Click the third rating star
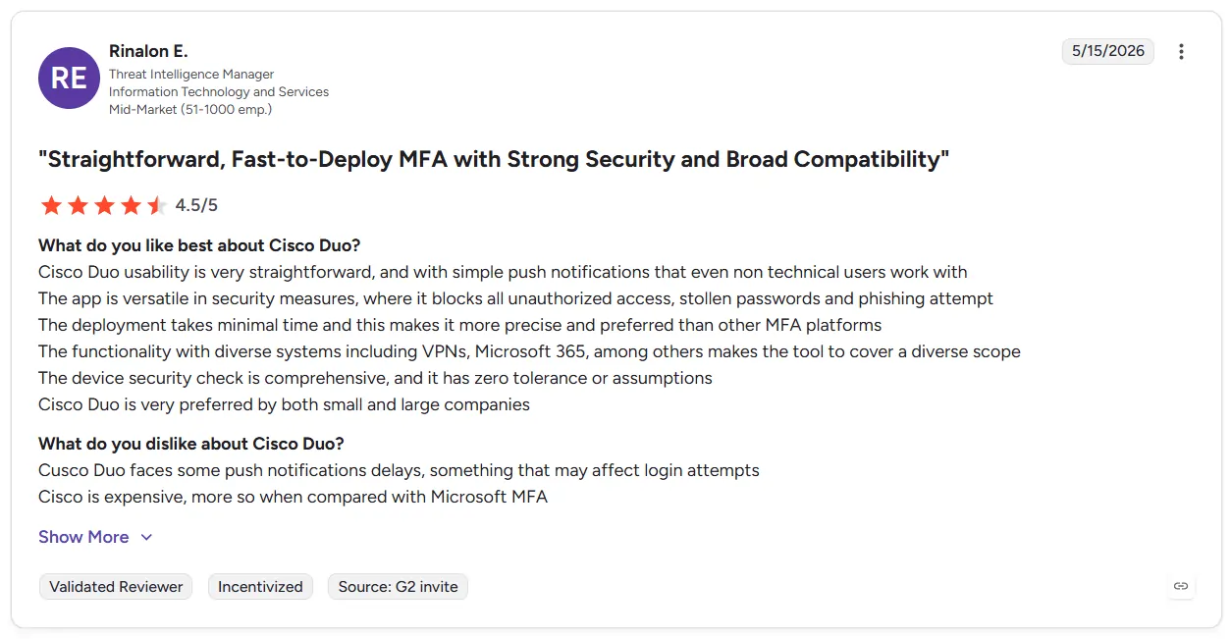The height and width of the screenshot is (639, 1231). click(x=104, y=205)
